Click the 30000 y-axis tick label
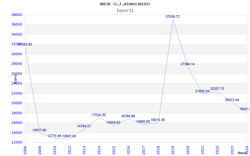The height and width of the screenshot is (156, 250). (17, 54)
